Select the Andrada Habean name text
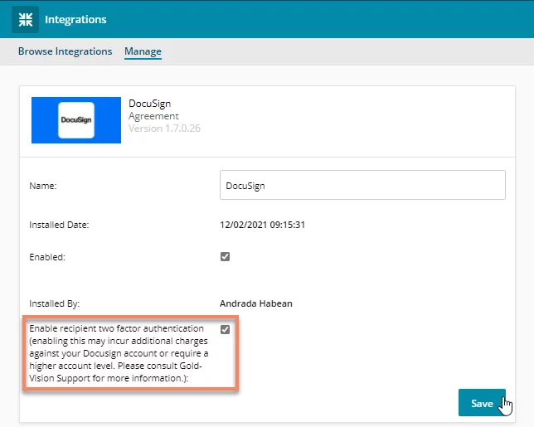534x427 pixels. (255, 303)
